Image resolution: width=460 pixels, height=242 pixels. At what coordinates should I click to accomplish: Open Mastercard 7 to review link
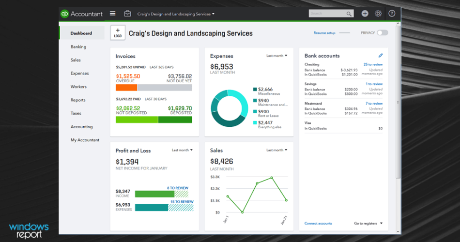tap(374, 104)
